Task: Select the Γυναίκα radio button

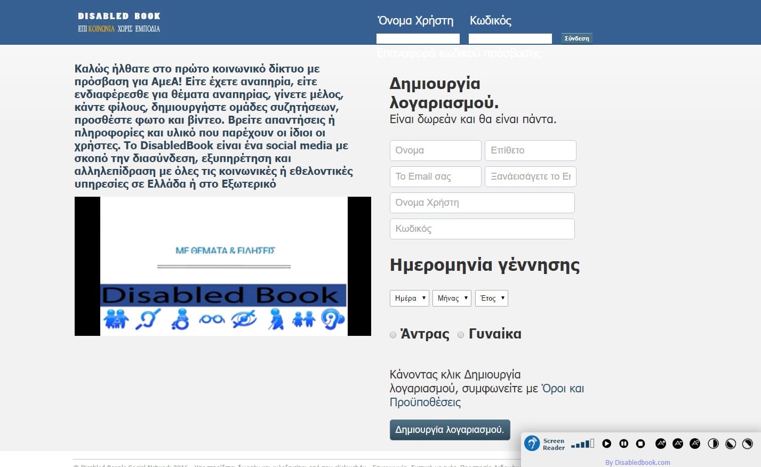Action: tap(461, 335)
